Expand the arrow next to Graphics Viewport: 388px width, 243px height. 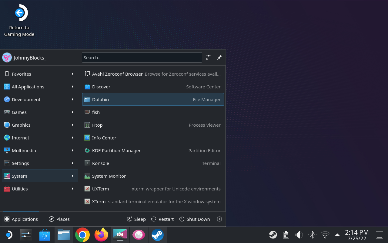73,125
